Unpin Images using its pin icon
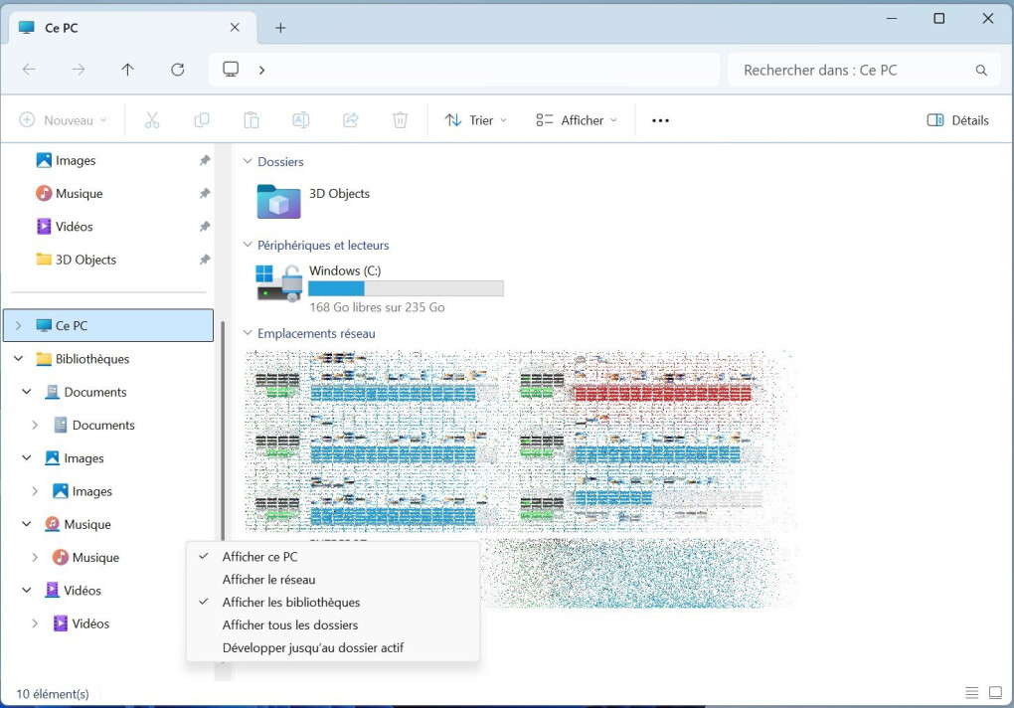Screen dimensions: 1014x708 point(205,160)
